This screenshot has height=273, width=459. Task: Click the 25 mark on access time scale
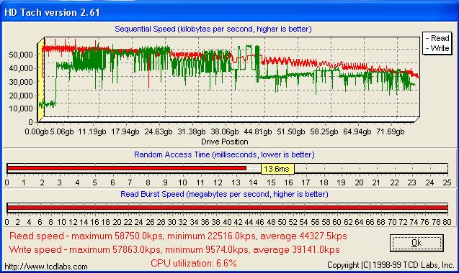[447, 182]
